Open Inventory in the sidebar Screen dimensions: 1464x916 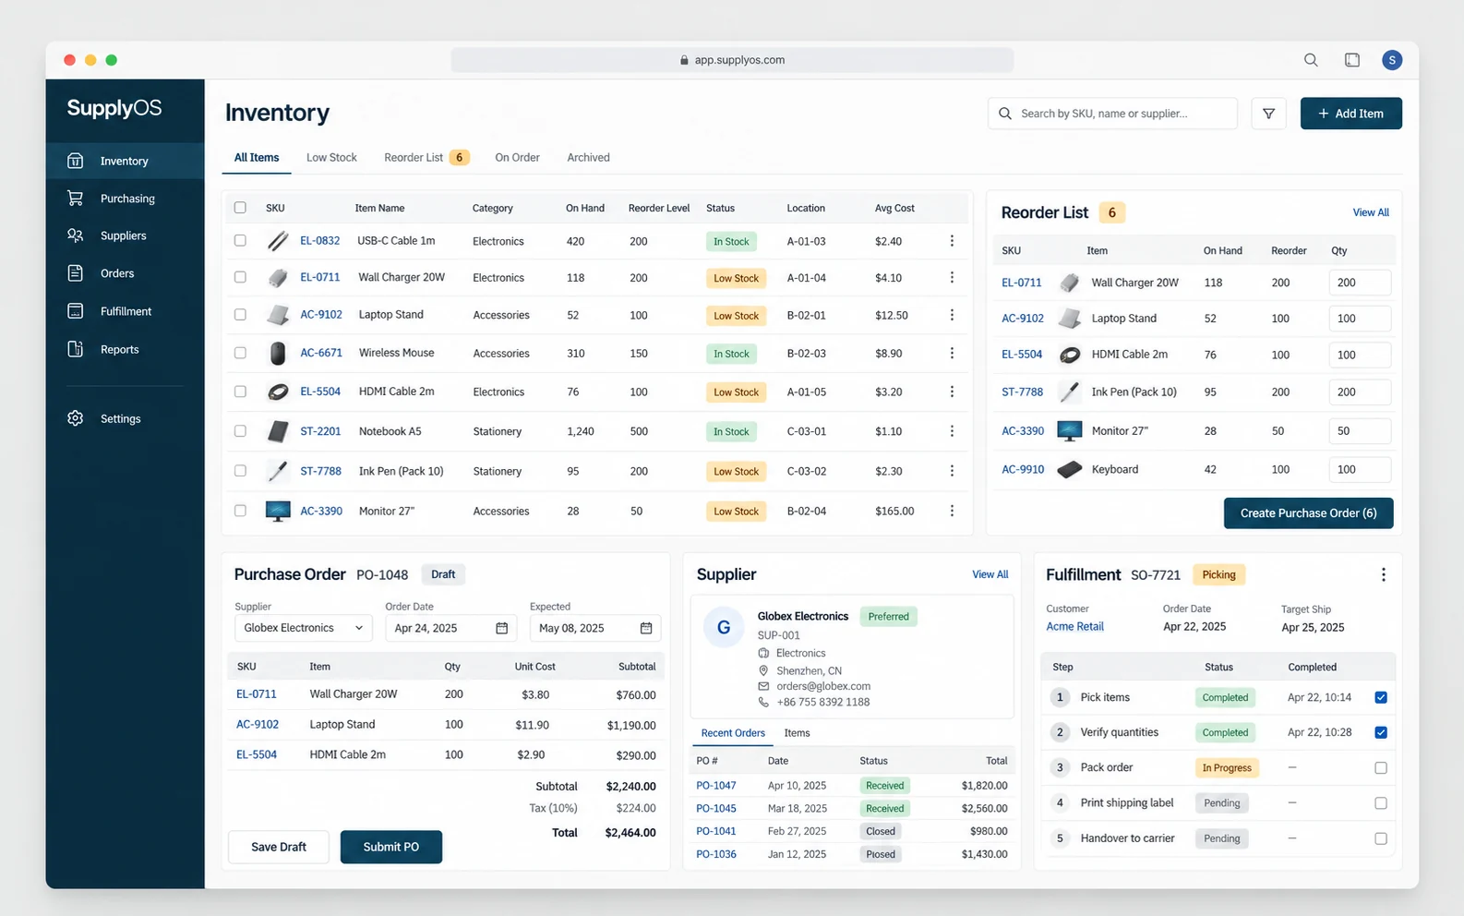[125, 161]
